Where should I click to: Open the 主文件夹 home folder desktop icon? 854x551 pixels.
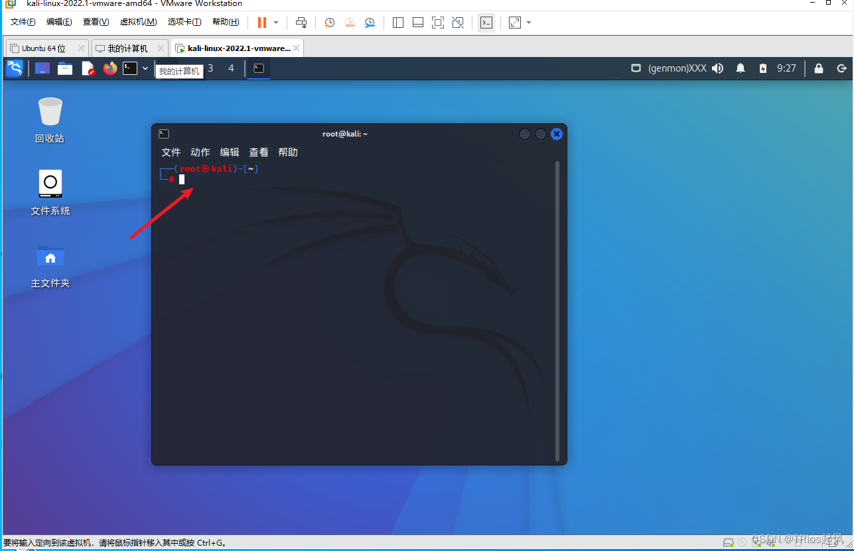50,266
